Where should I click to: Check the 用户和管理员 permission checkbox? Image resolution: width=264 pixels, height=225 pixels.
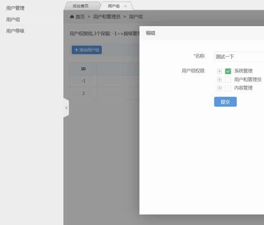coord(228,79)
